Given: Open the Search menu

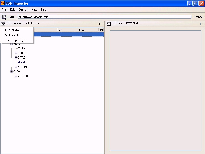Looking at the screenshot, I should (x=23, y=9).
